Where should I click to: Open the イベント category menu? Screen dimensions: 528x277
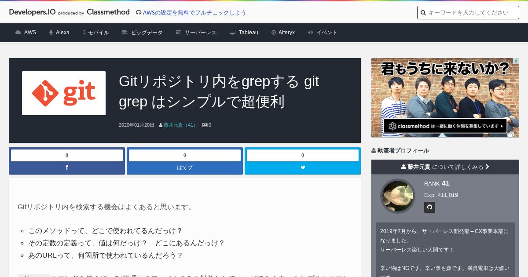pos(323,33)
